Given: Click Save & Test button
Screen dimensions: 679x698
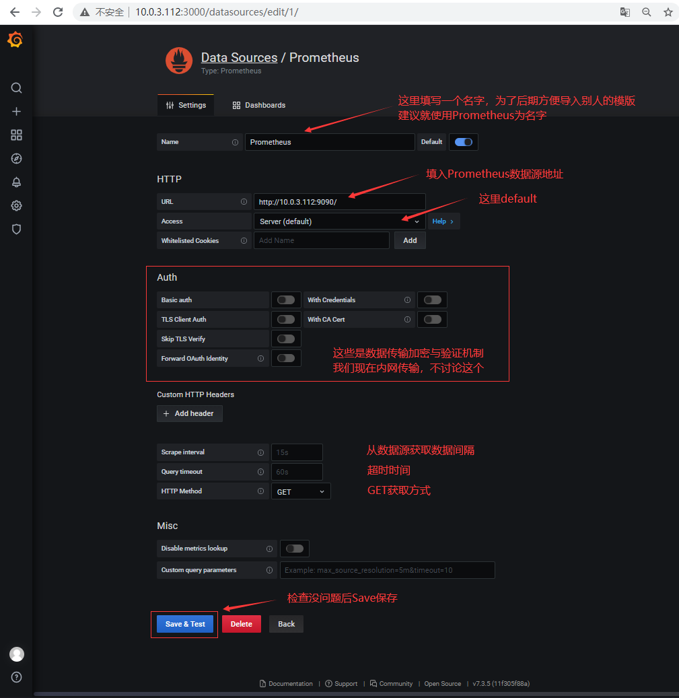Looking at the screenshot, I should [x=184, y=624].
